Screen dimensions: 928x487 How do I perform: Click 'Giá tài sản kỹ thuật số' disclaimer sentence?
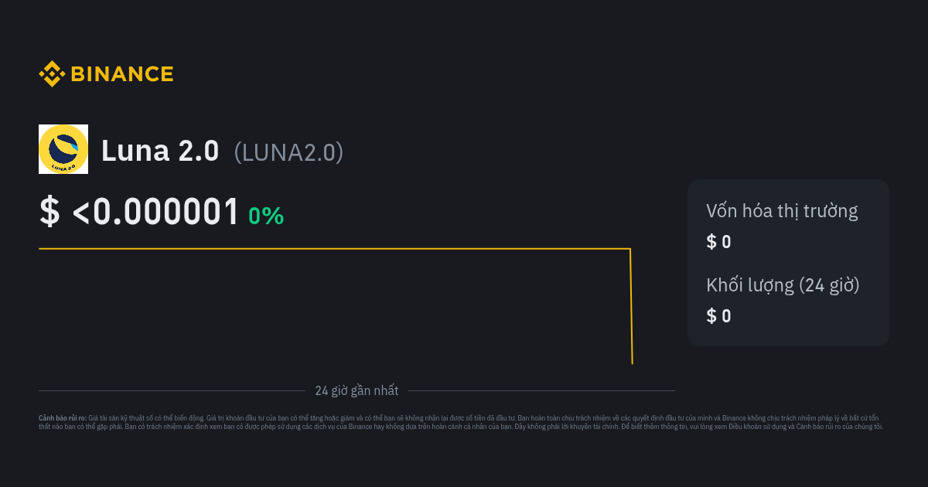(x=131, y=417)
